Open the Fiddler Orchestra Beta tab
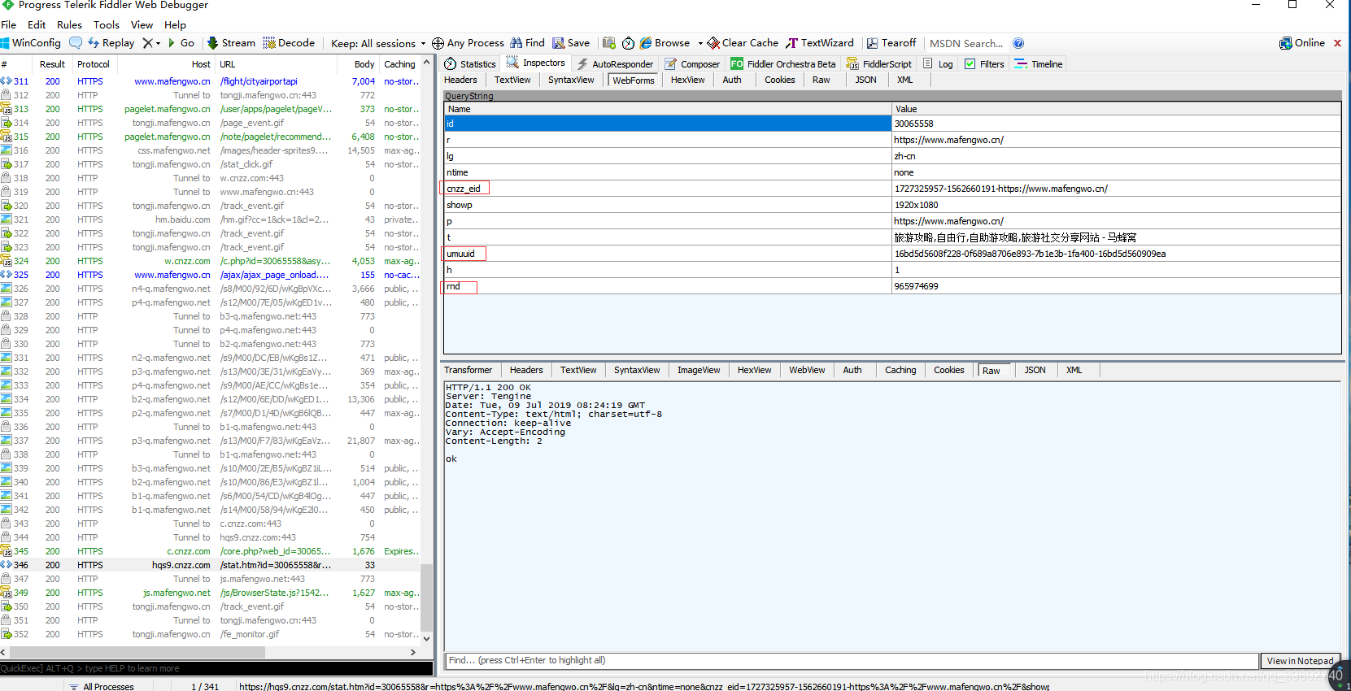The image size is (1351, 691). (x=782, y=63)
